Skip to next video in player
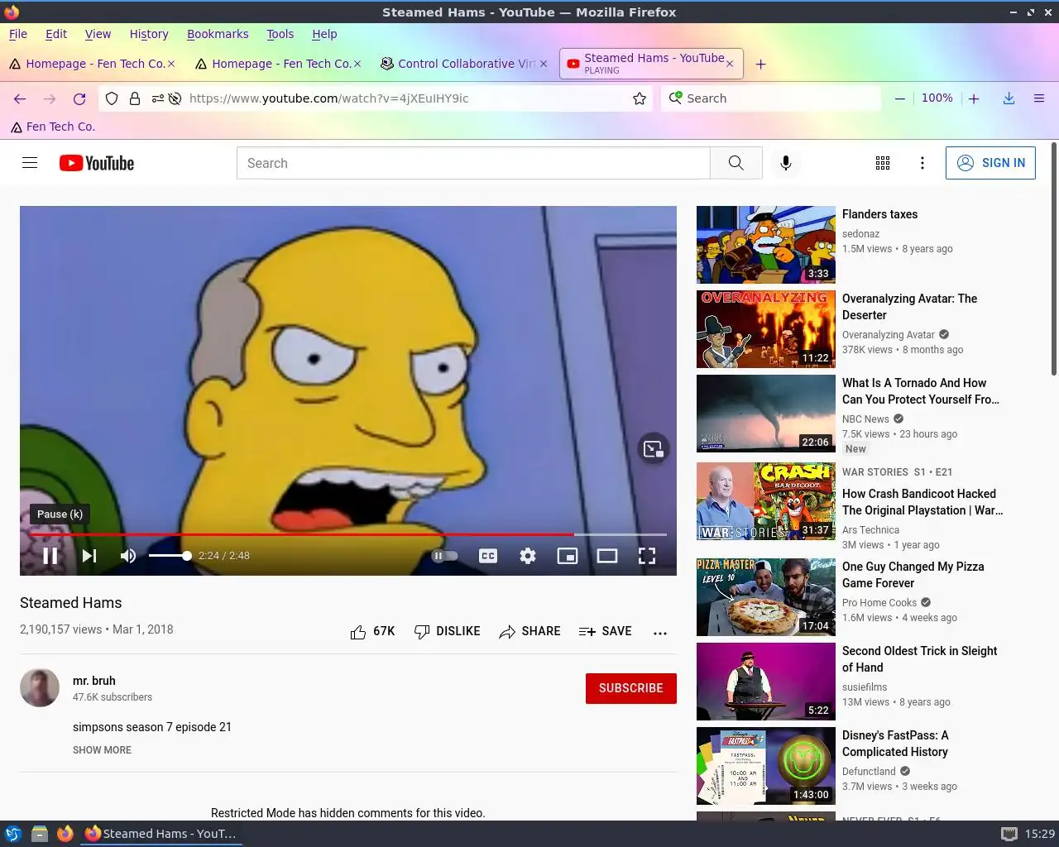Screen dimensions: 1059x847 [x=89, y=556]
